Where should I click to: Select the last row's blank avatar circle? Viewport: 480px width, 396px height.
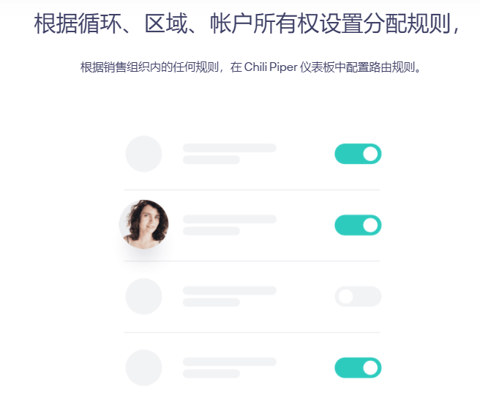144,367
